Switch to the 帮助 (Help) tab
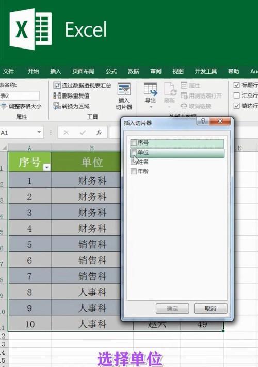Image resolution: width=258 pixels, height=367 pixels. tap(233, 71)
